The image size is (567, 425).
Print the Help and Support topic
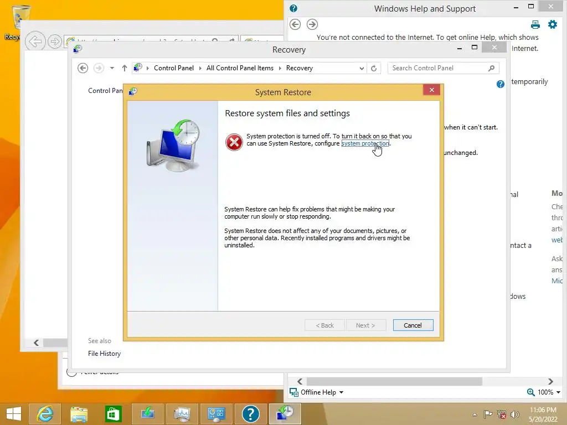535,24
